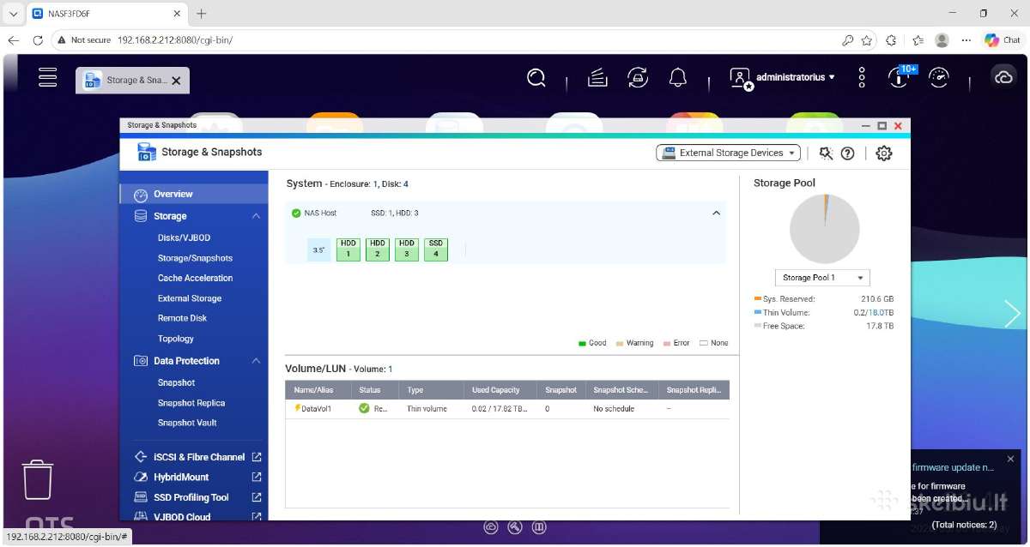Collapse the NAS Host enclosure panel
This screenshot has width=1030, height=547.
tap(717, 213)
